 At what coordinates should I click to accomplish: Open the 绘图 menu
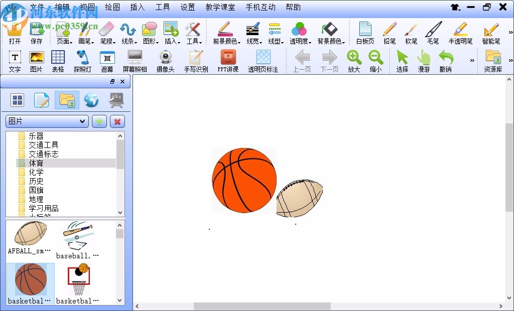pyautogui.click(x=112, y=7)
